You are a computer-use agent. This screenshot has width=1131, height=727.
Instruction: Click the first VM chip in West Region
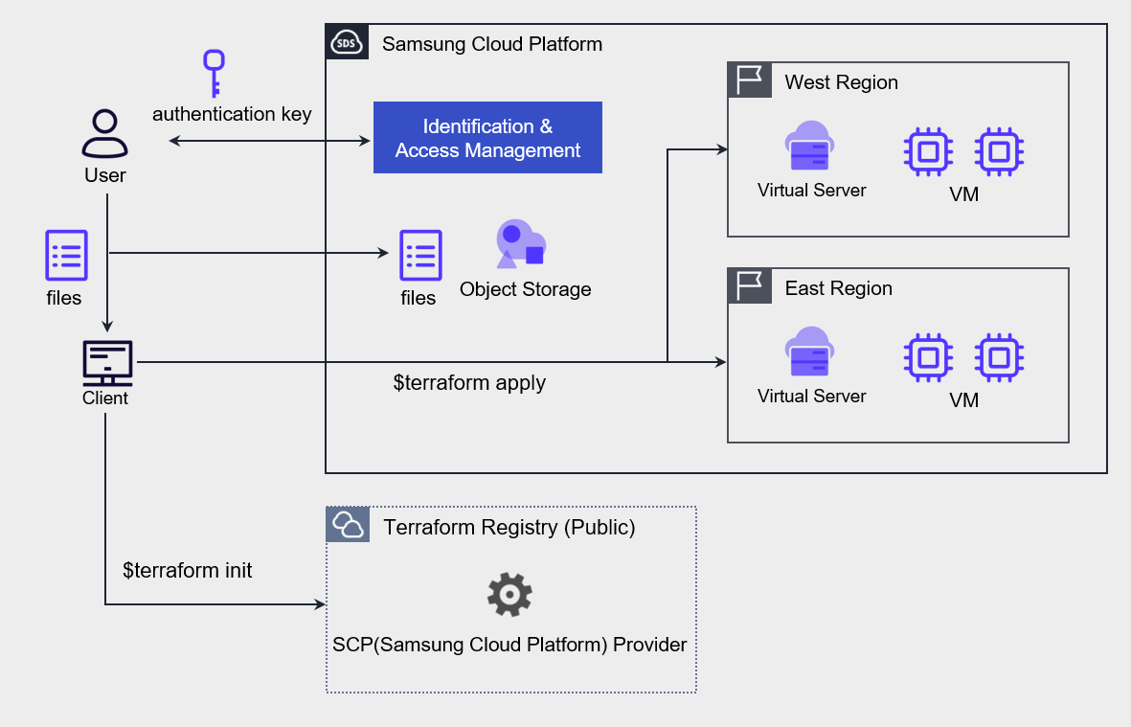[x=927, y=151]
